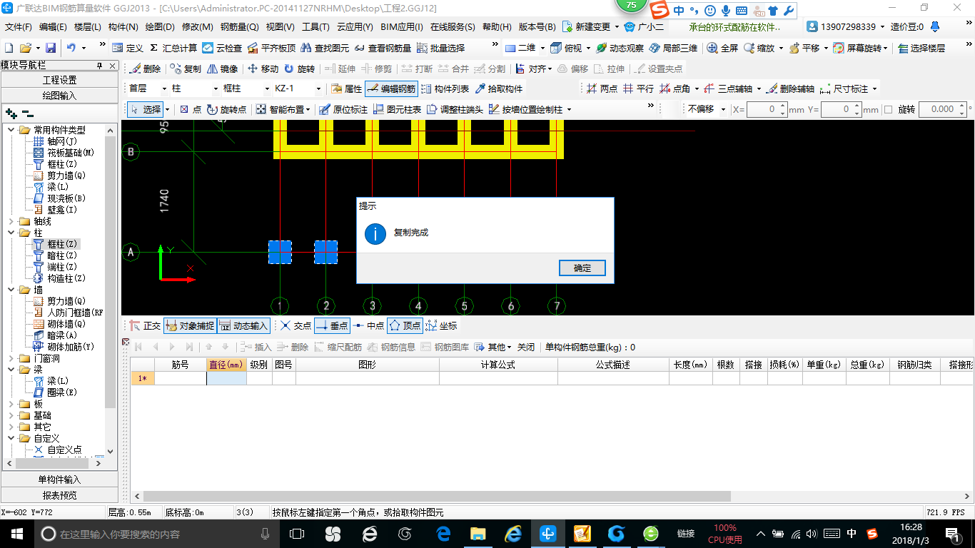Screen dimensions: 975x548
Task: Toggle 垂点 snap
Action: [x=332, y=325]
